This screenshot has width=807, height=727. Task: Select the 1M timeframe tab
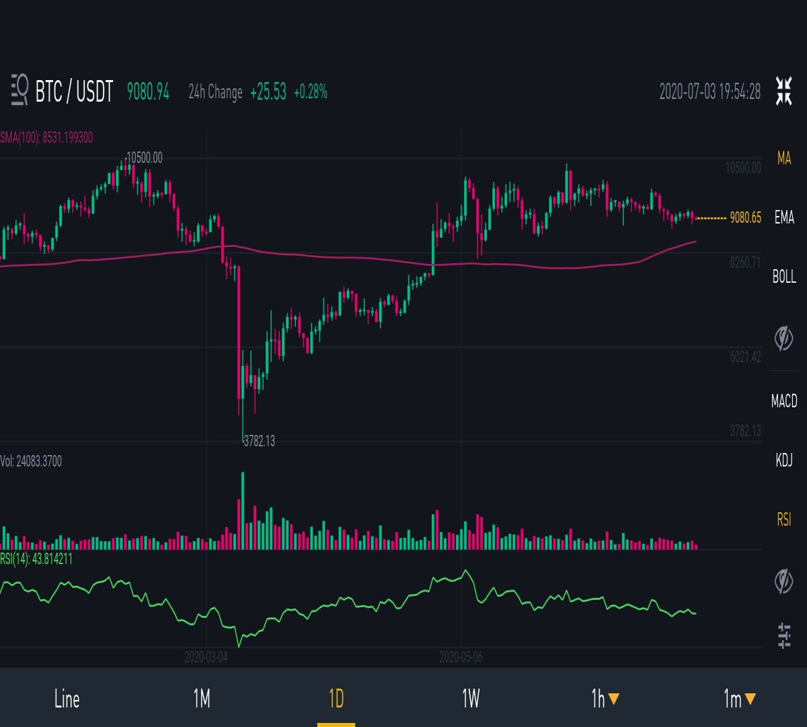(x=202, y=699)
